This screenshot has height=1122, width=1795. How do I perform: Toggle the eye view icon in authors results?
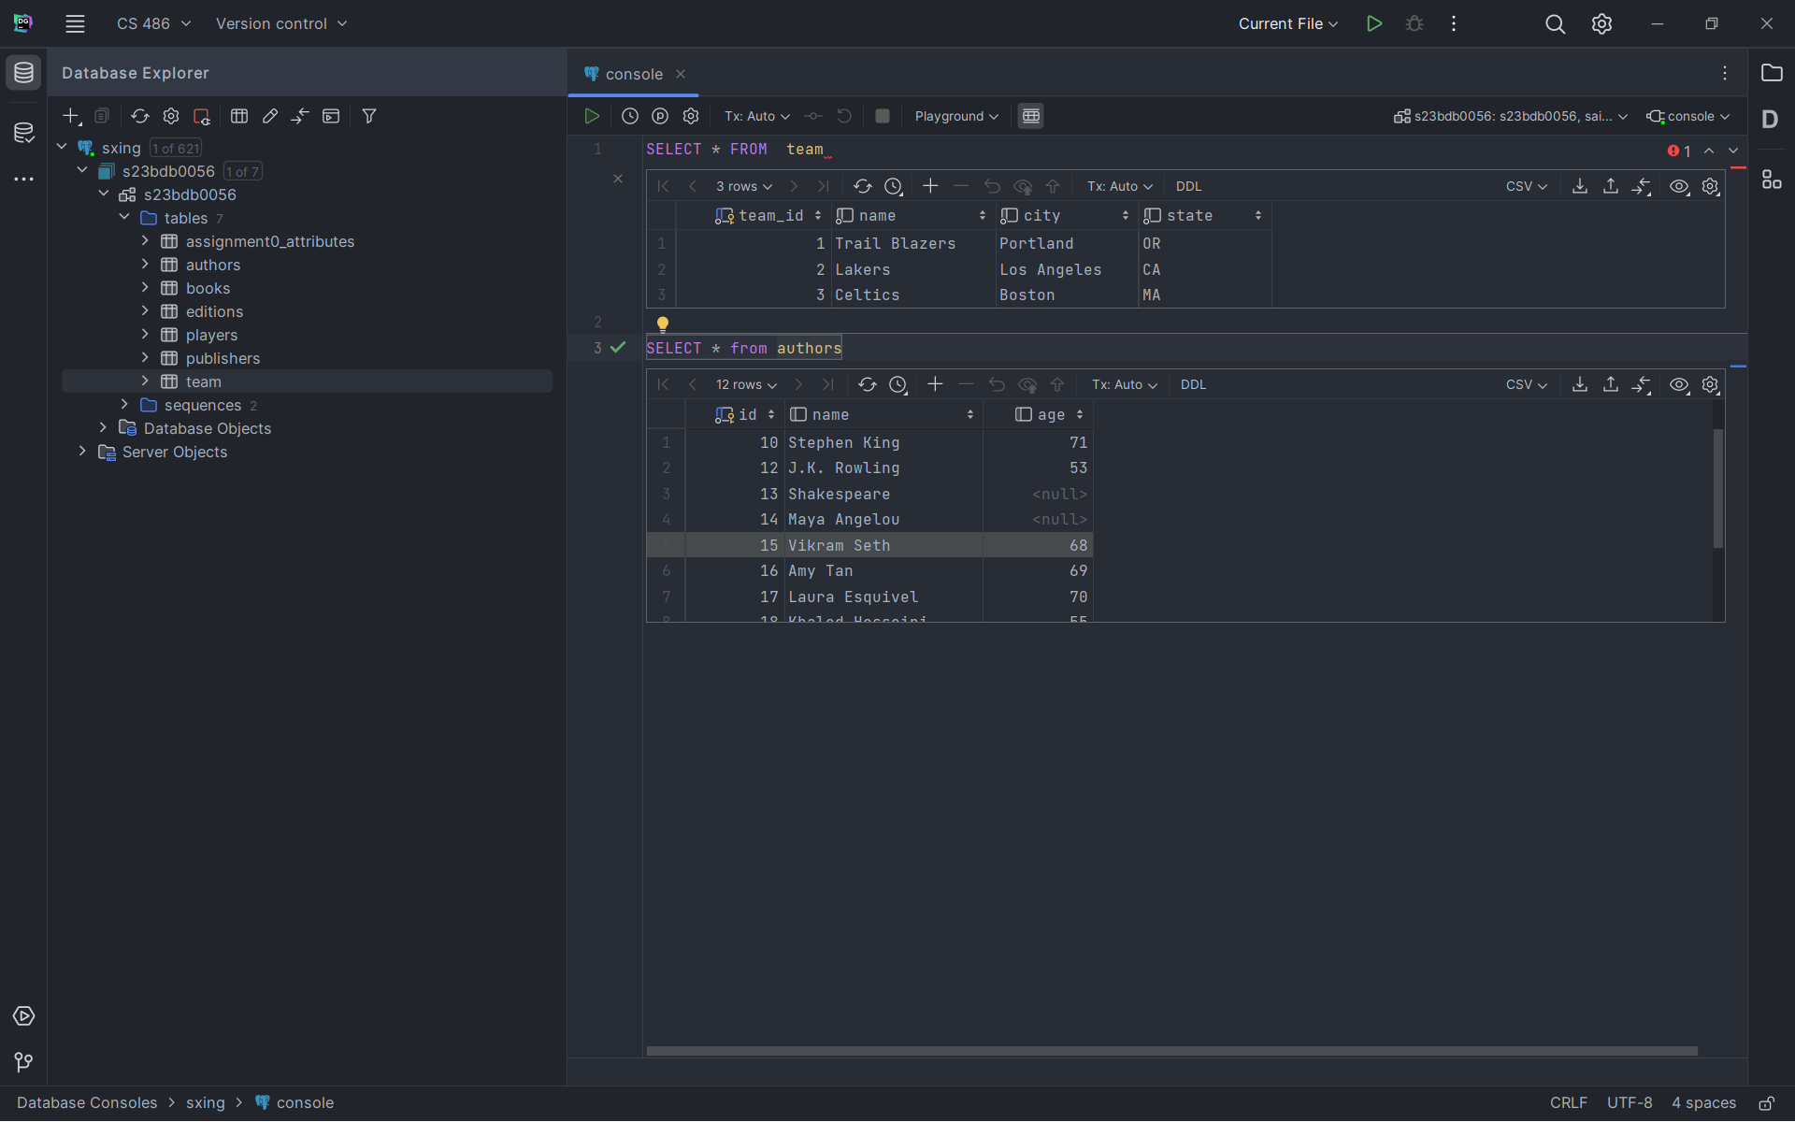tap(1679, 384)
